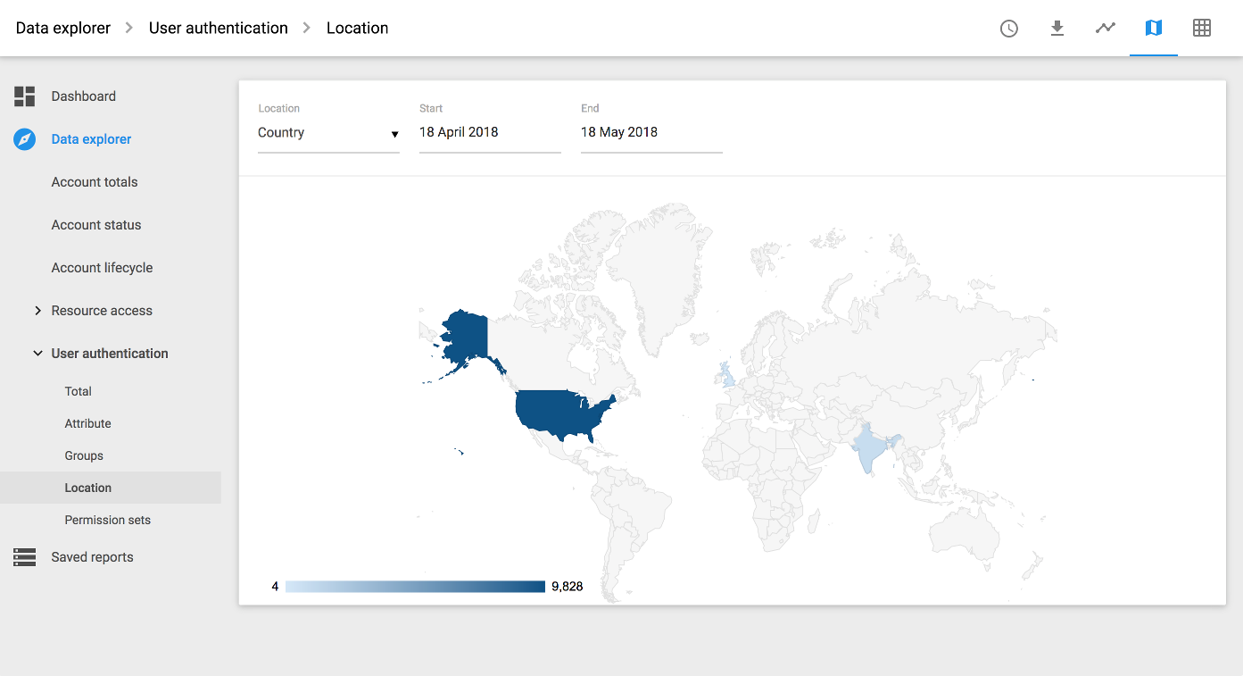Screen dimensions: 1243x676
Task: Open Account totals in sidebar
Action: pos(95,182)
